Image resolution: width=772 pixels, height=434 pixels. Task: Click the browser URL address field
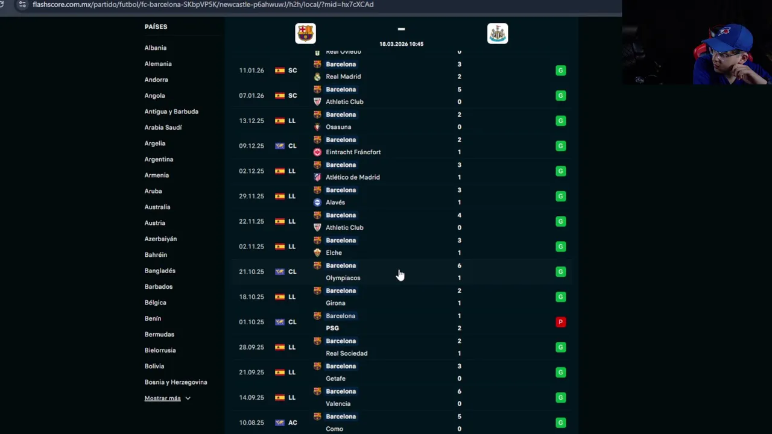[203, 4]
